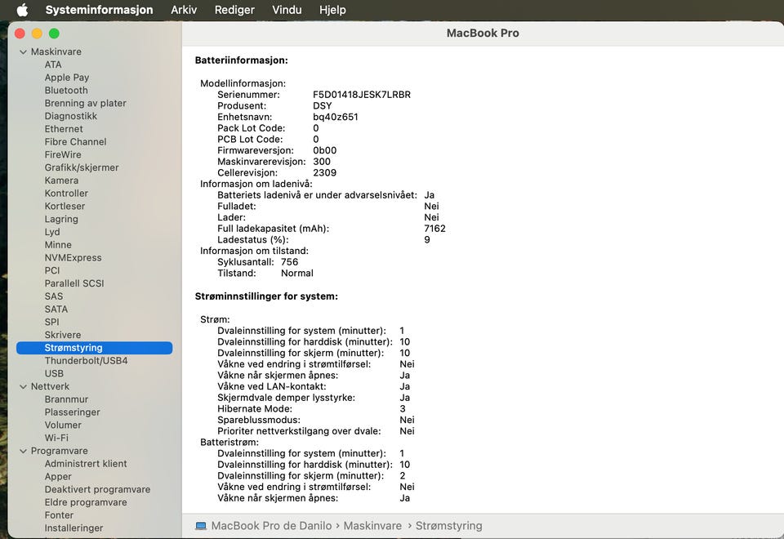Select Eldre programvare in sidebar
This screenshot has height=539, width=784.
[86, 502]
